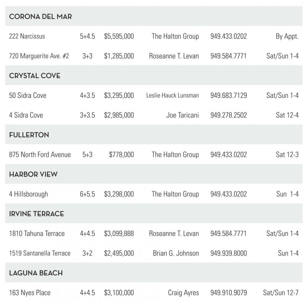
Task: Click the Harbor View section heading
Action: pyautogui.click(x=33, y=174)
